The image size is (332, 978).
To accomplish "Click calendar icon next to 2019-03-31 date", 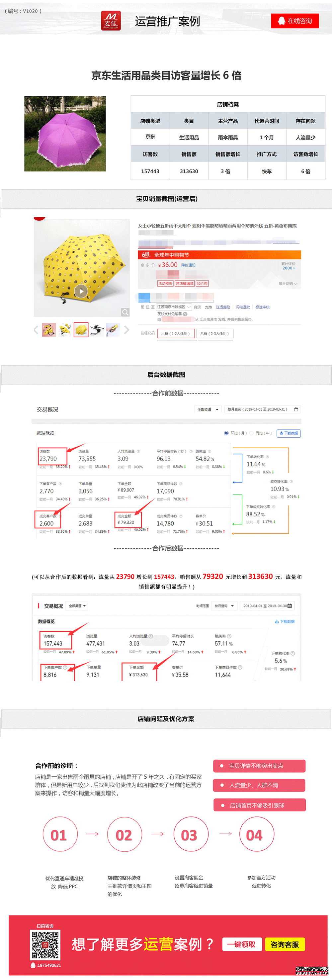I will pyautogui.click(x=296, y=409).
